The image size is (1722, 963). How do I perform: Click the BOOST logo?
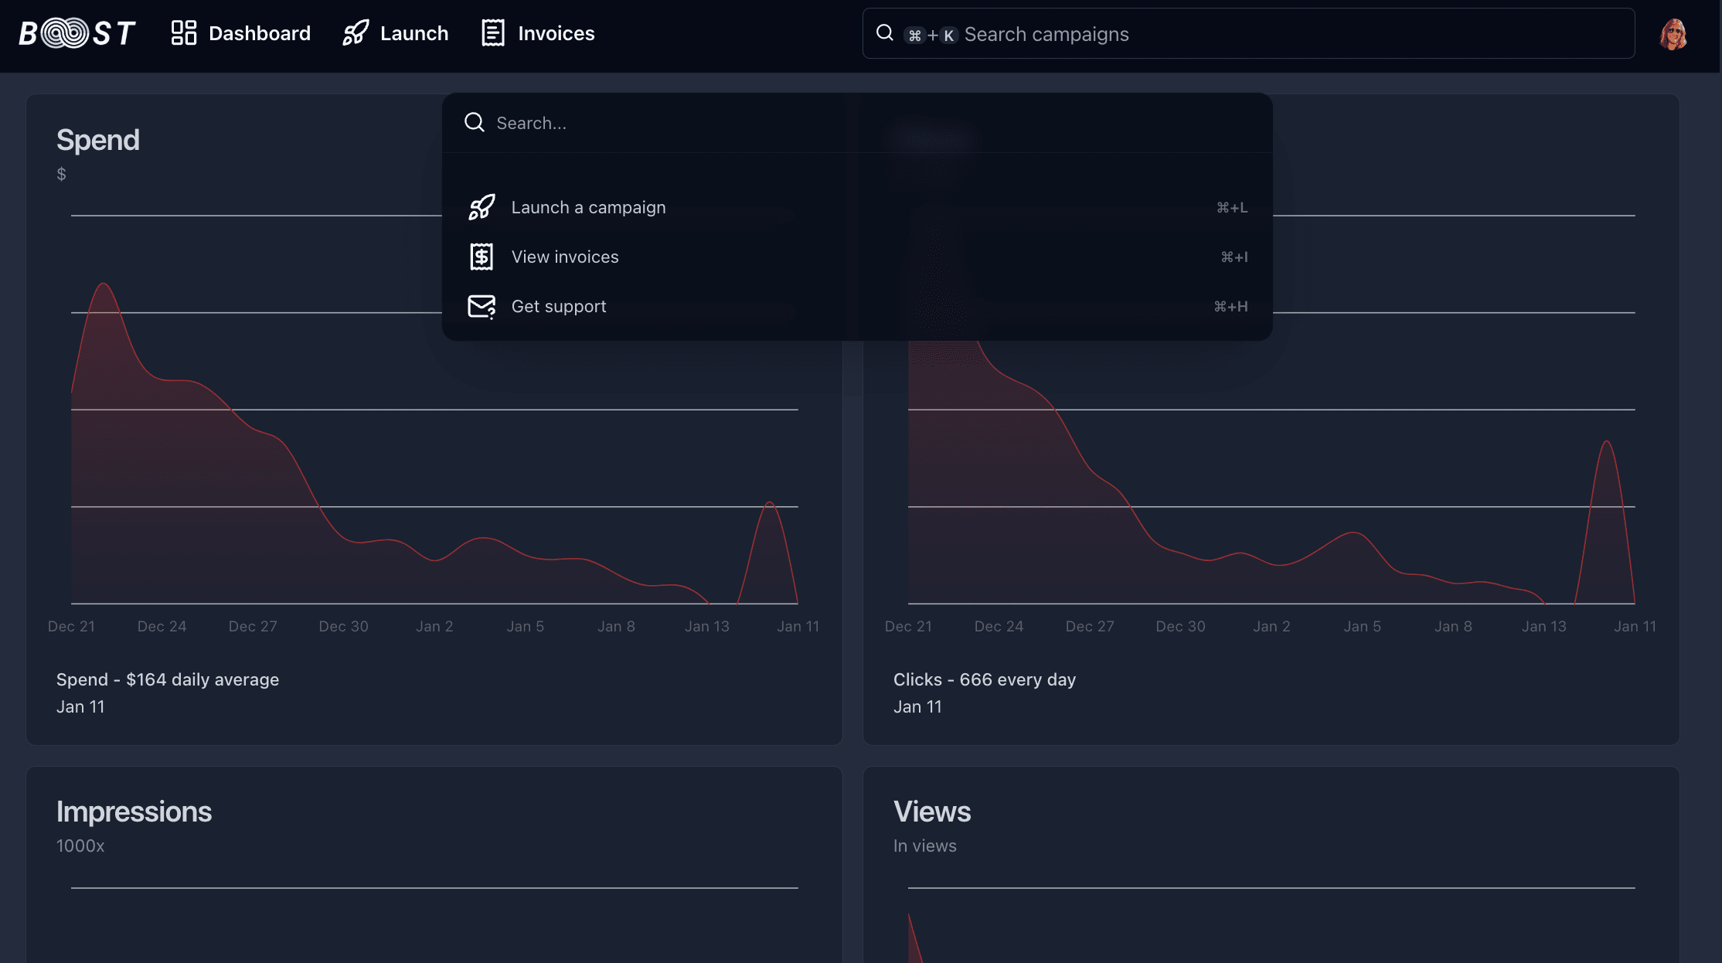[77, 32]
